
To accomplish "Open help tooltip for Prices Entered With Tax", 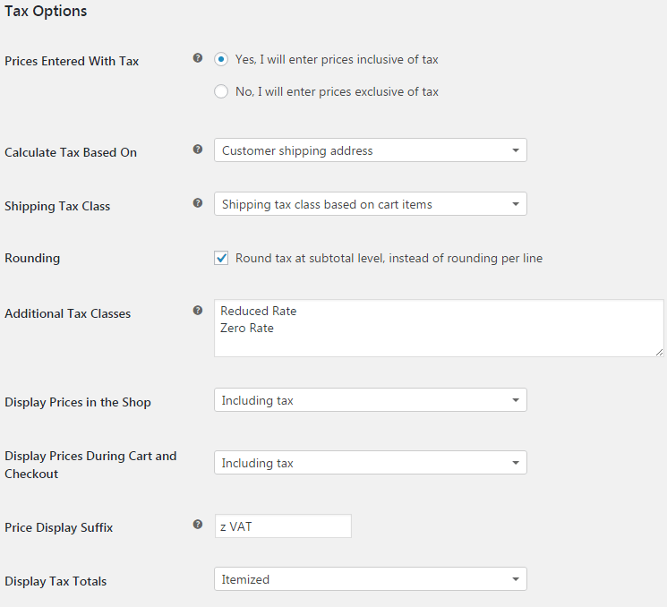I will pyautogui.click(x=197, y=58).
